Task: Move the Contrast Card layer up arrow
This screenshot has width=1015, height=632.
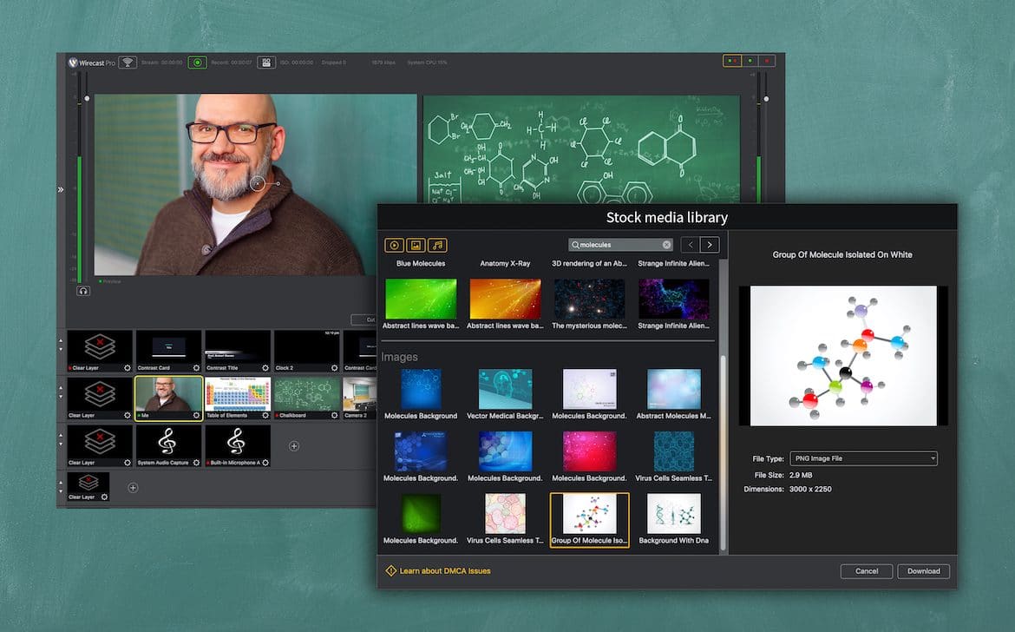Action: [61, 340]
